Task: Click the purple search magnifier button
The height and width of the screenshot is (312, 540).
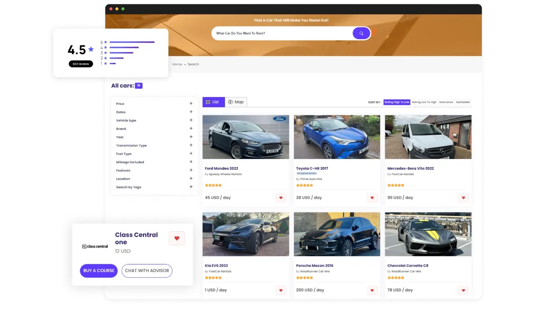Action: click(361, 33)
